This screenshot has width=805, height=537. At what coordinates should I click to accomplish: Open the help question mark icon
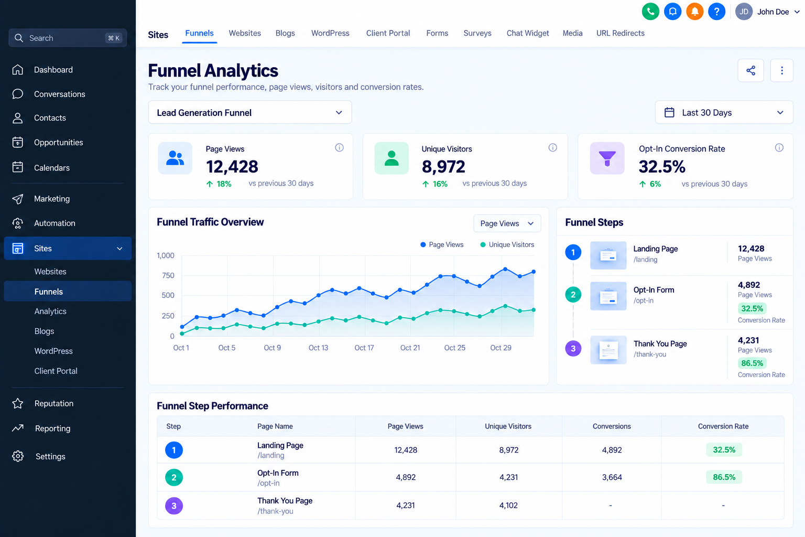click(x=716, y=12)
